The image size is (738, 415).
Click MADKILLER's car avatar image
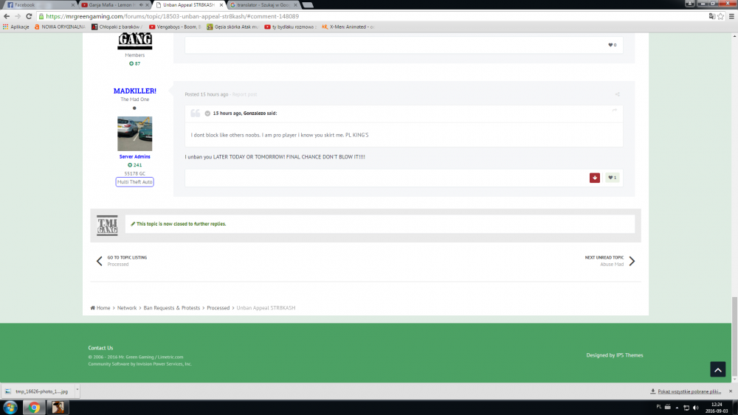(134, 133)
